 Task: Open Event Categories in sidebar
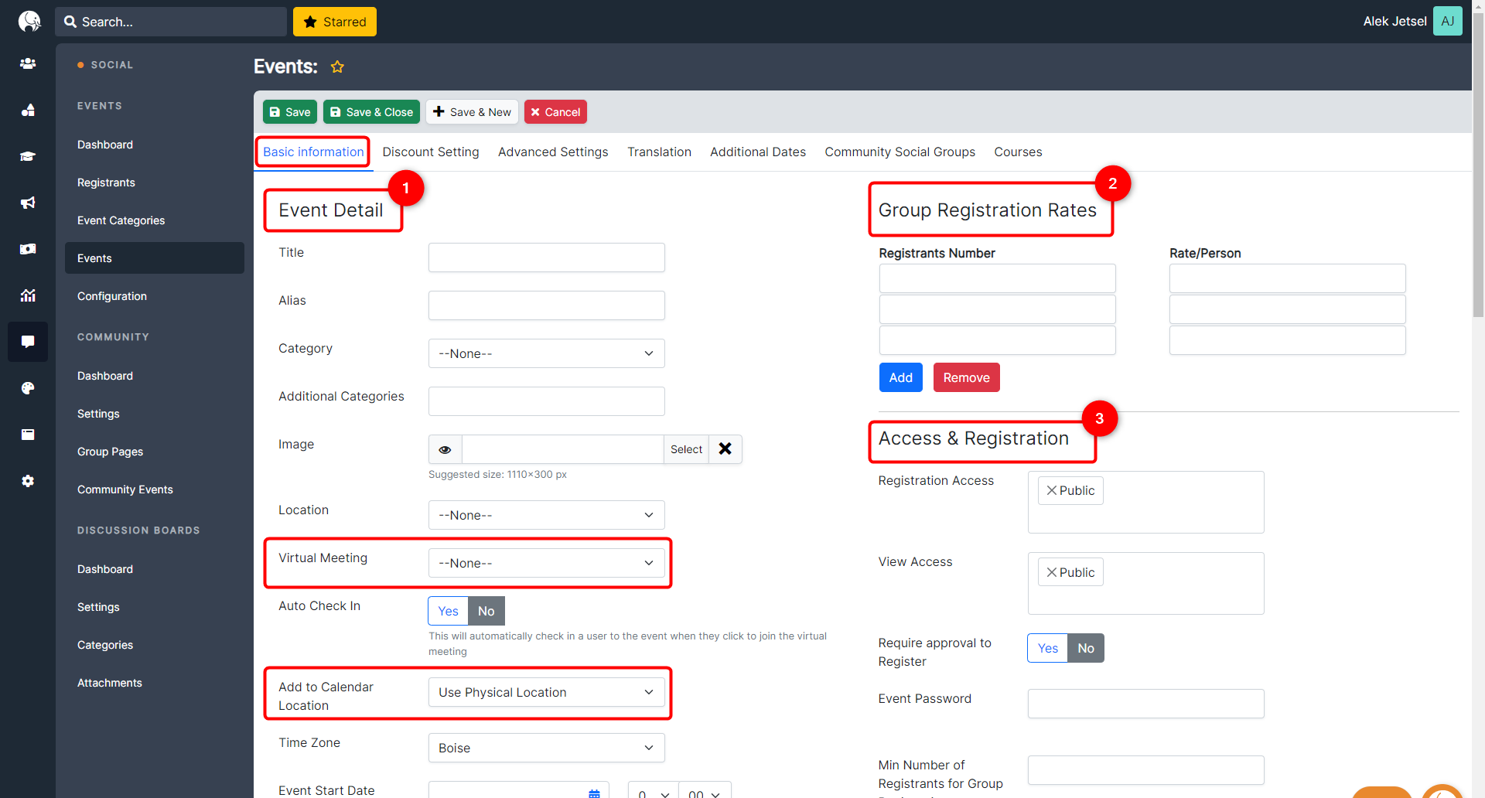tap(121, 220)
